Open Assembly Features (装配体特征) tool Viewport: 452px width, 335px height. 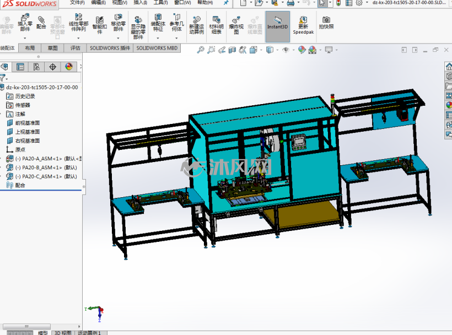(x=158, y=23)
